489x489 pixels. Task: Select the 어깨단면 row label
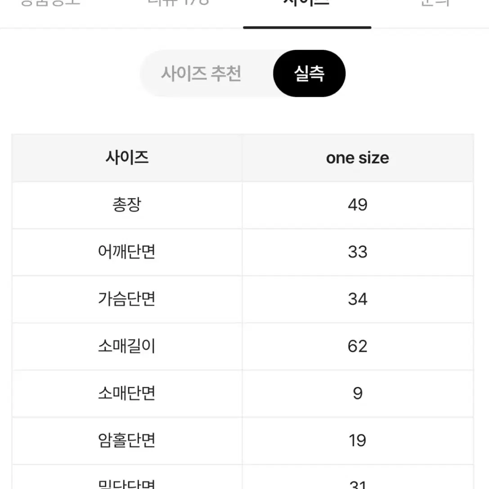point(126,251)
